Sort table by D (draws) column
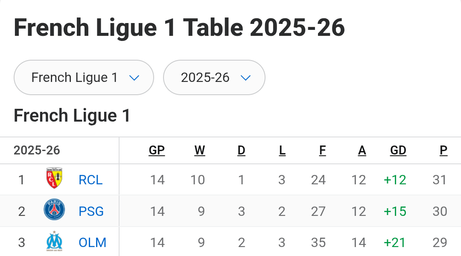 click(x=241, y=150)
